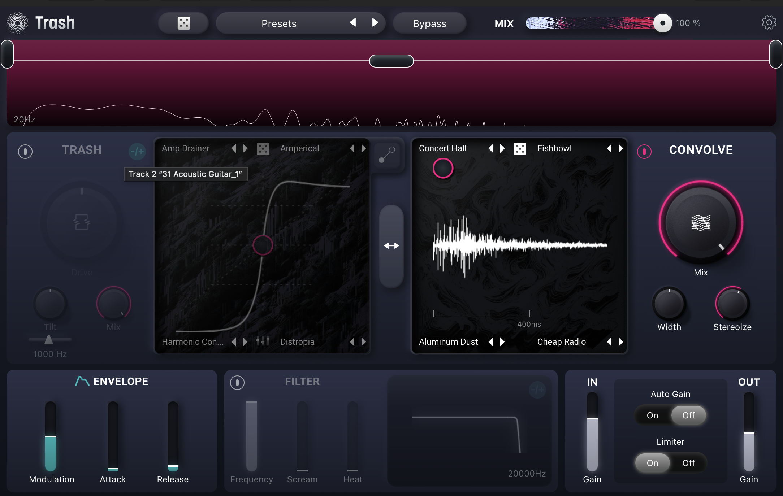The width and height of the screenshot is (783, 496).
Task: Select previous Amp Drainer distortion type
Action: pyautogui.click(x=234, y=148)
